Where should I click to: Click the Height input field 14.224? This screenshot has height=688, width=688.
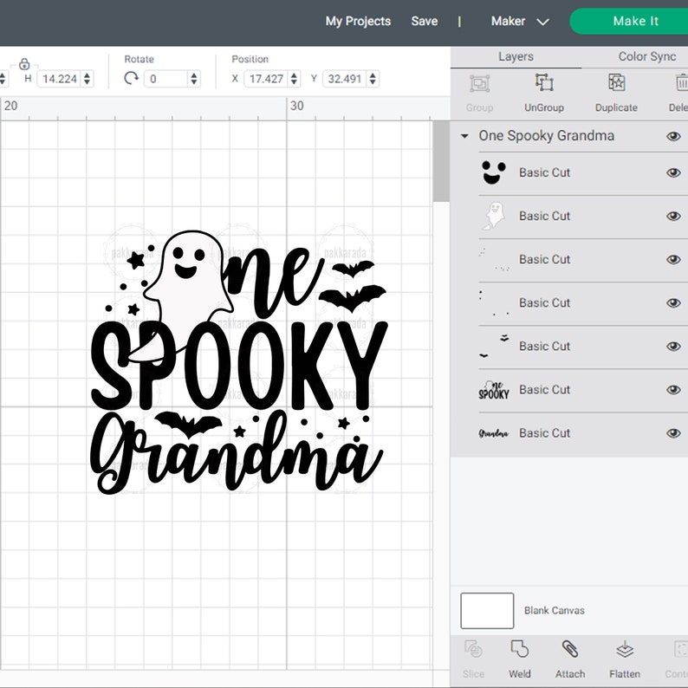click(x=60, y=79)
